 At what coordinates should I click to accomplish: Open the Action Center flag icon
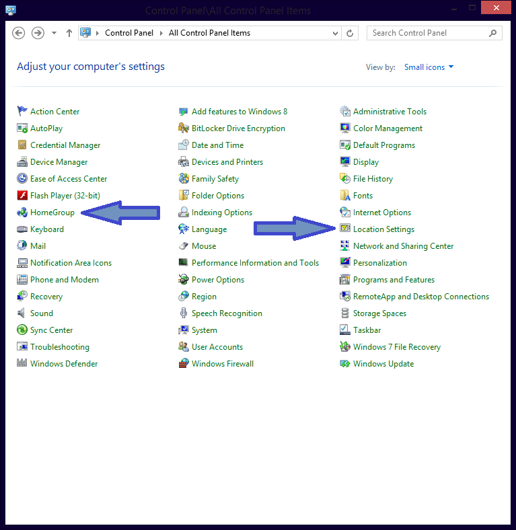point(22,111)
